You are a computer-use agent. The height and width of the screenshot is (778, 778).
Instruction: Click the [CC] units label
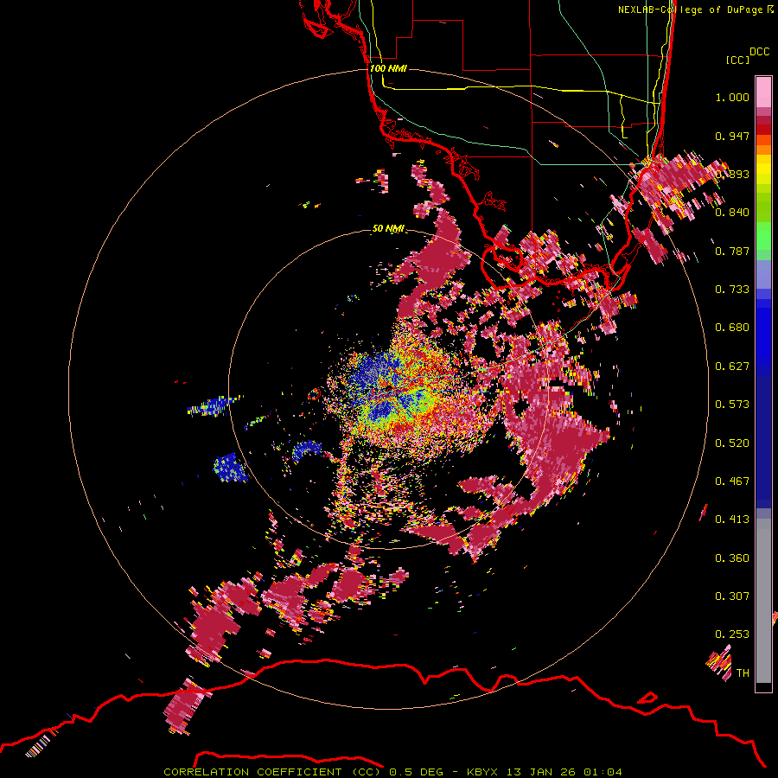[737, 60]
